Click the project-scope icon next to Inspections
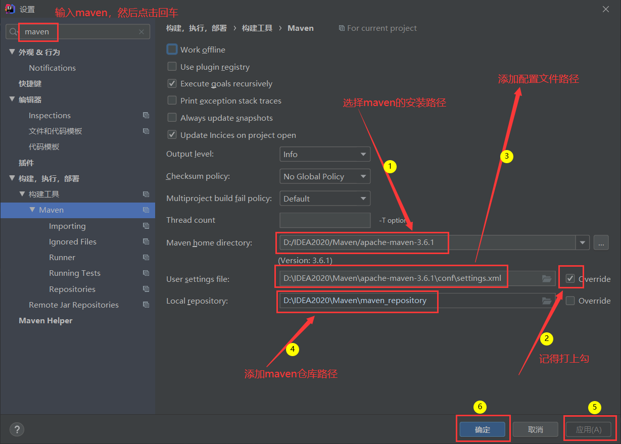The image size is (621, 444). (x=146, y=115)
